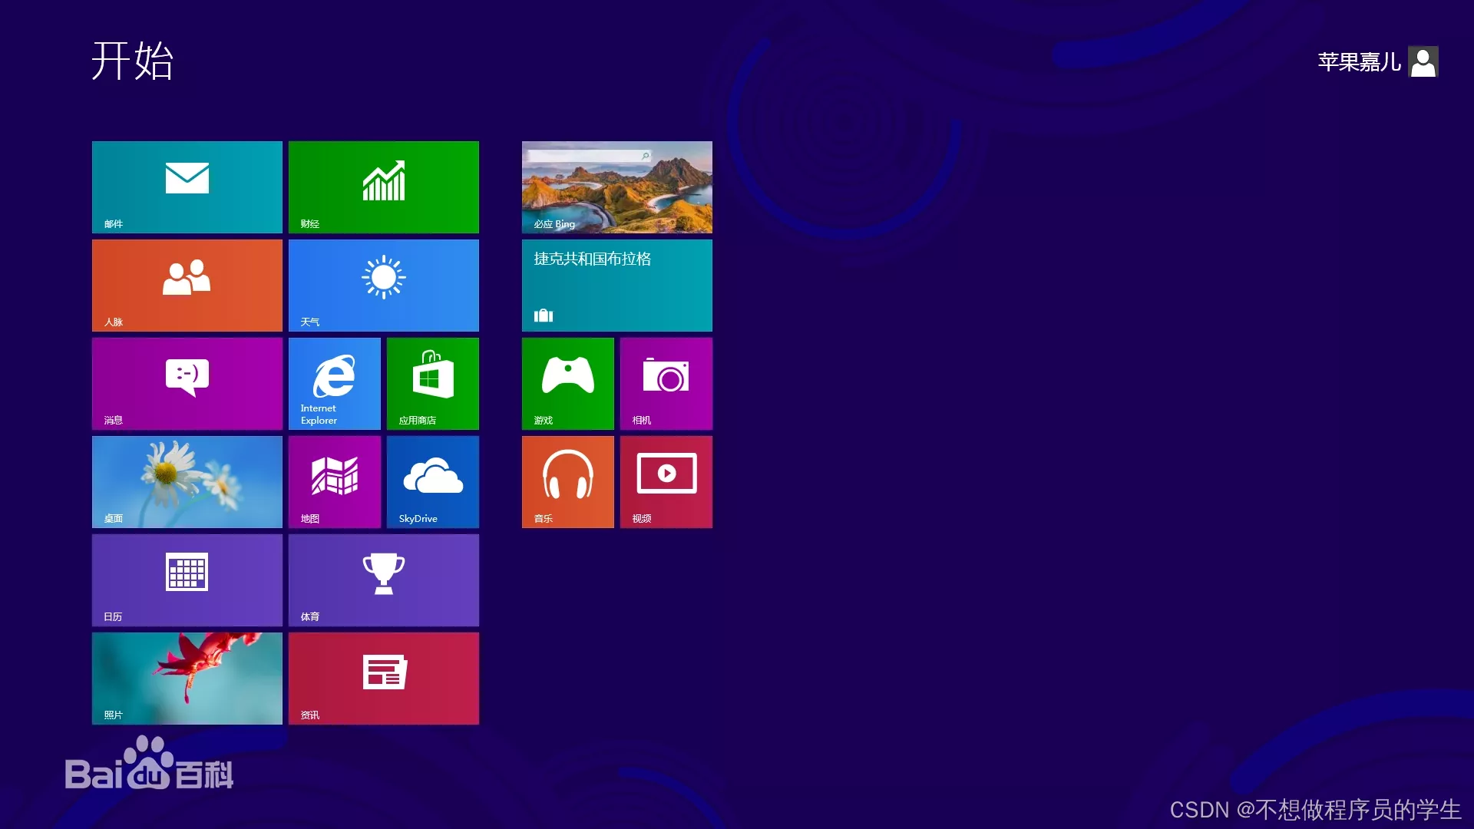Launch the SkyDrive tile

tap(432, 481)
